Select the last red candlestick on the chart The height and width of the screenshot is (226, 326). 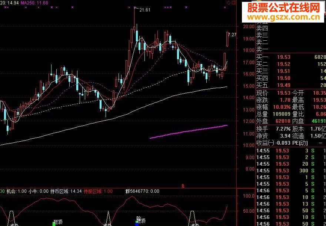tap(227, 39)
